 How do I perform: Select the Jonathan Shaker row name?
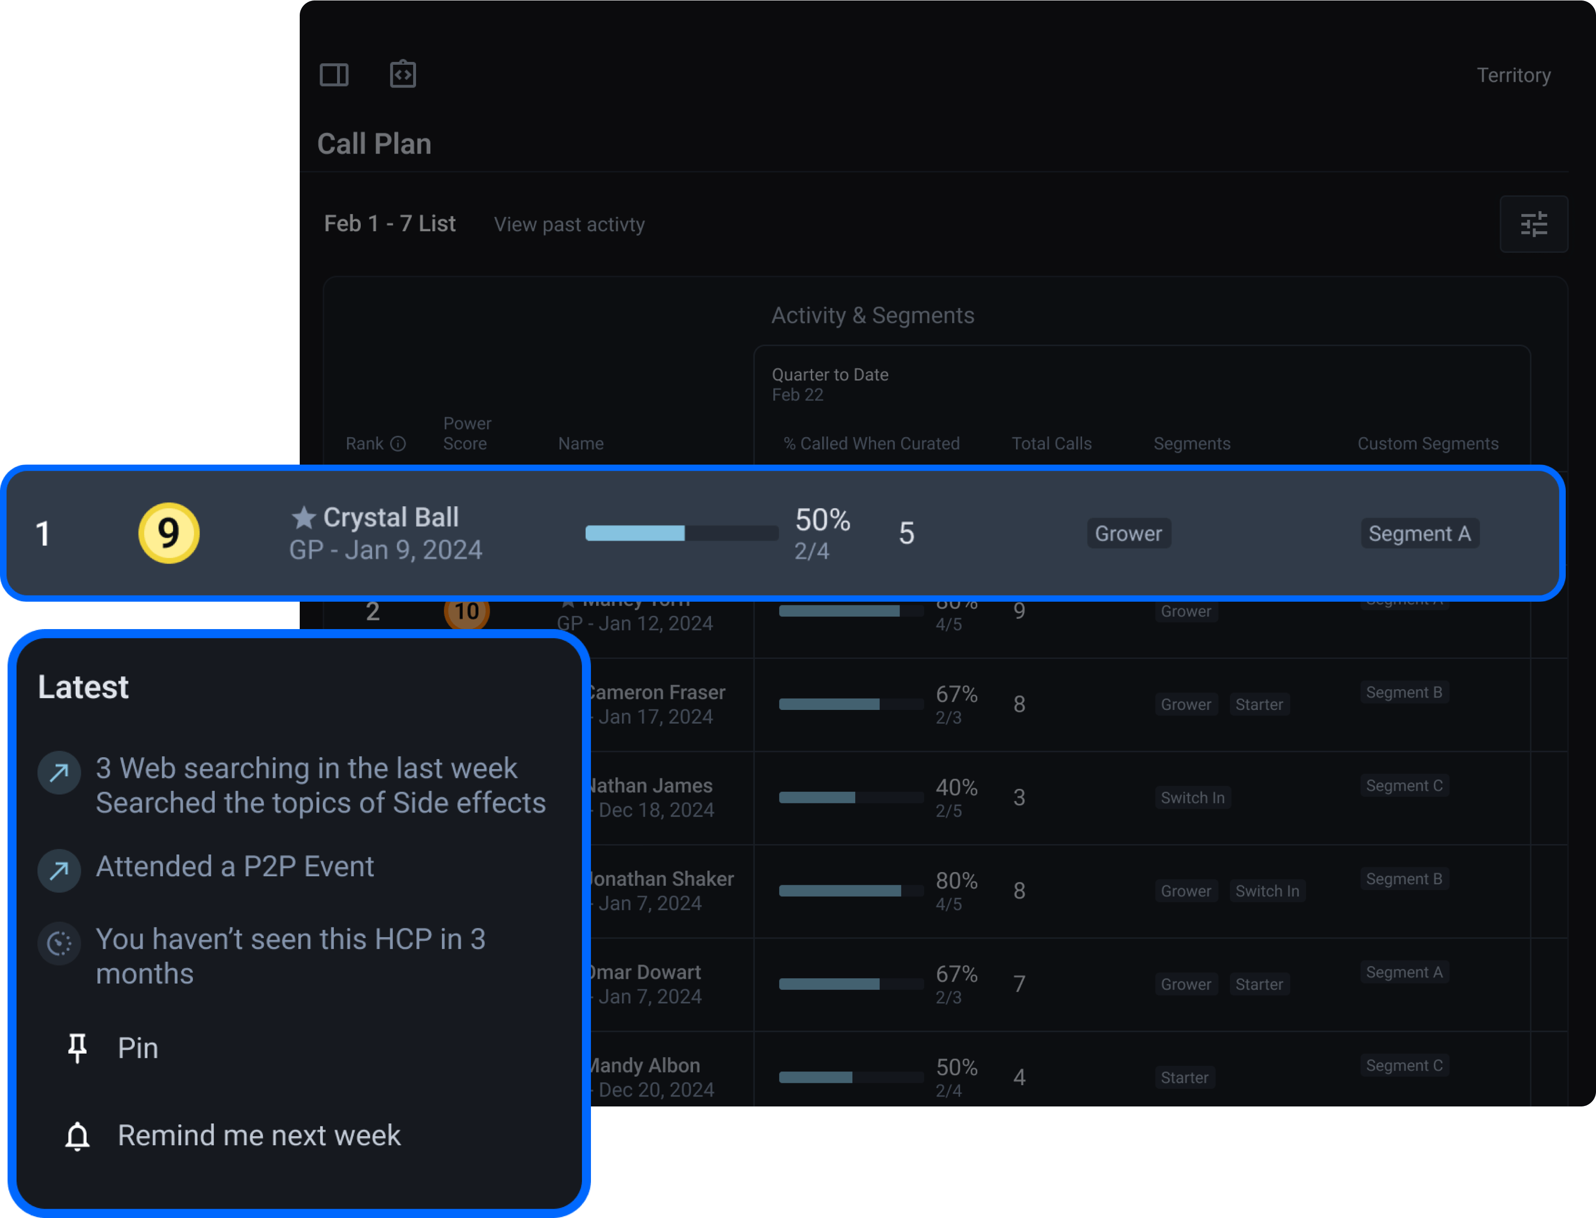pos(662,879)
